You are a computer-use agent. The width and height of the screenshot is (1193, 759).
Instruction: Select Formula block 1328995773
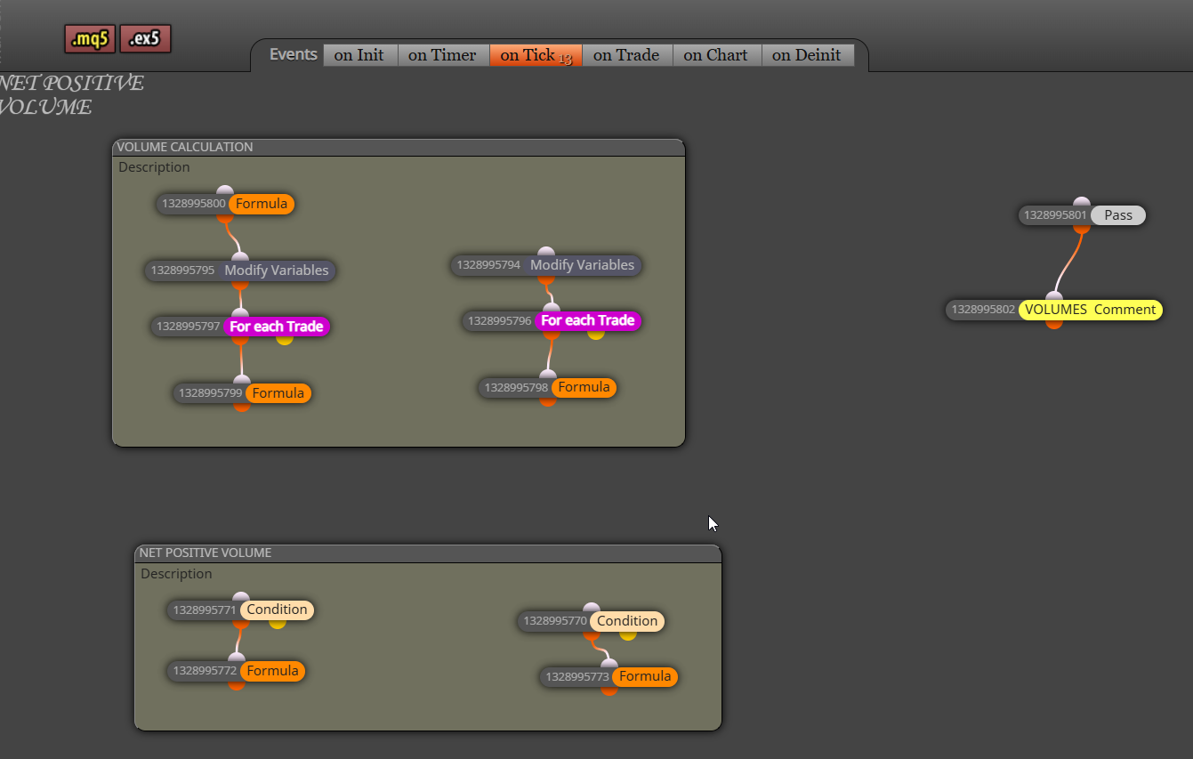pos(609,676)
